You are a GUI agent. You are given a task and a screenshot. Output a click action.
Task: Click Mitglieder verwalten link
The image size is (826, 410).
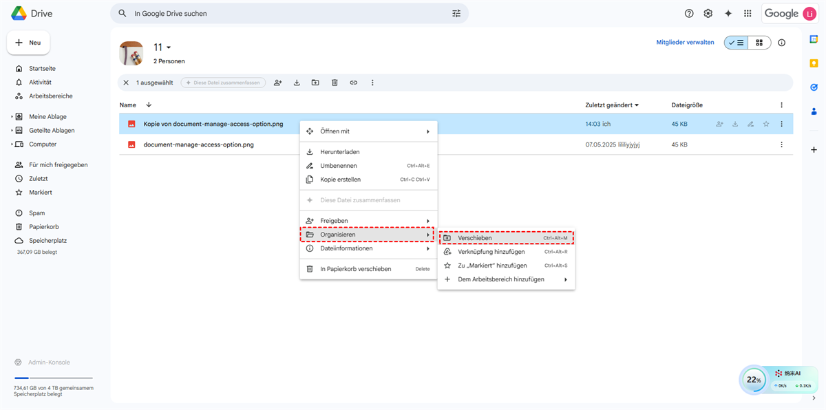pyautogui.click(x=685, y=43)
